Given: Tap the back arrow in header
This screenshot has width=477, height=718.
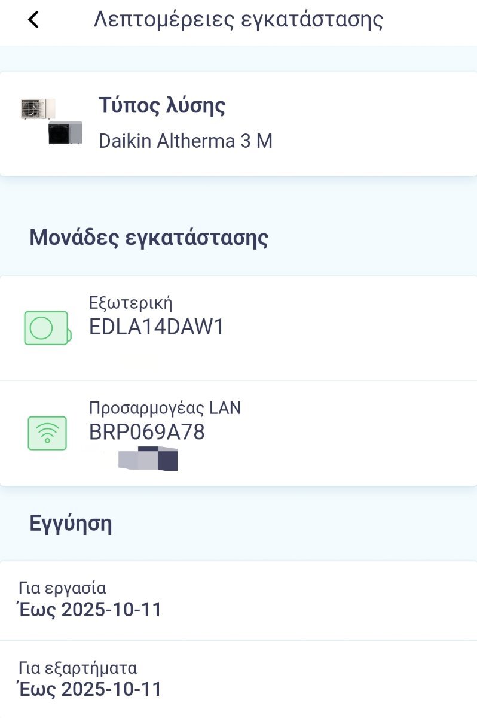Looking at the screenshot, I should pyautogui.click(x=33, y=20).
